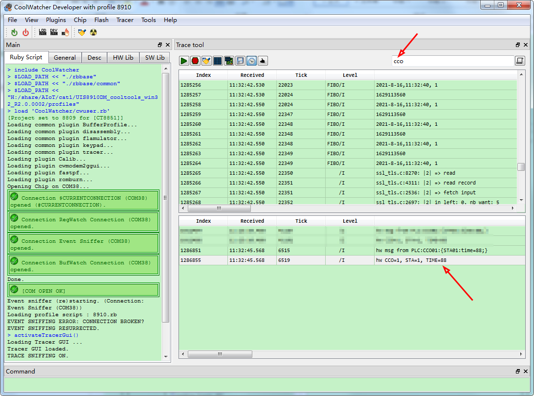Click the search filter field containing 'cco'
The height and width of the screenshot is (396, 534).
[x=452, y=61]
